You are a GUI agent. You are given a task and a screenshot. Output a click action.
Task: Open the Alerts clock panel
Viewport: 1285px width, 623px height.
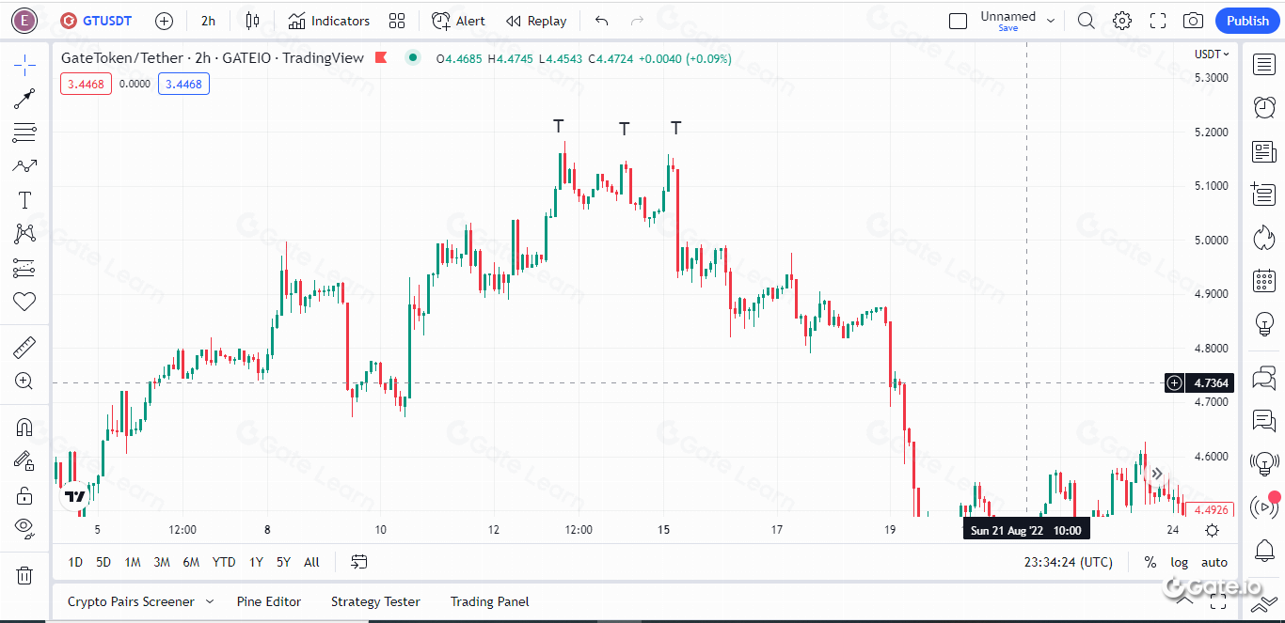(x=1263, y=107)
